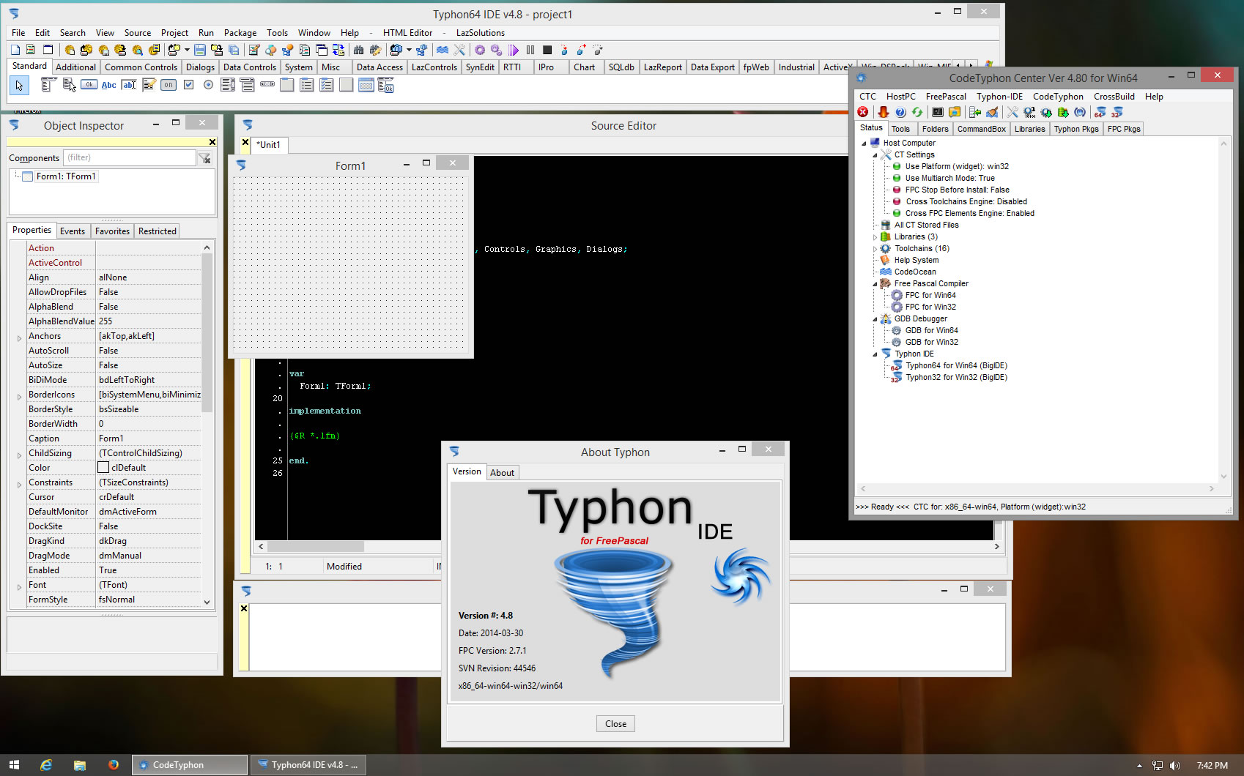Open the terminal console icon in CodeTyphon Center
This screenshot has height=776, width=1244.
click(938, 112)
